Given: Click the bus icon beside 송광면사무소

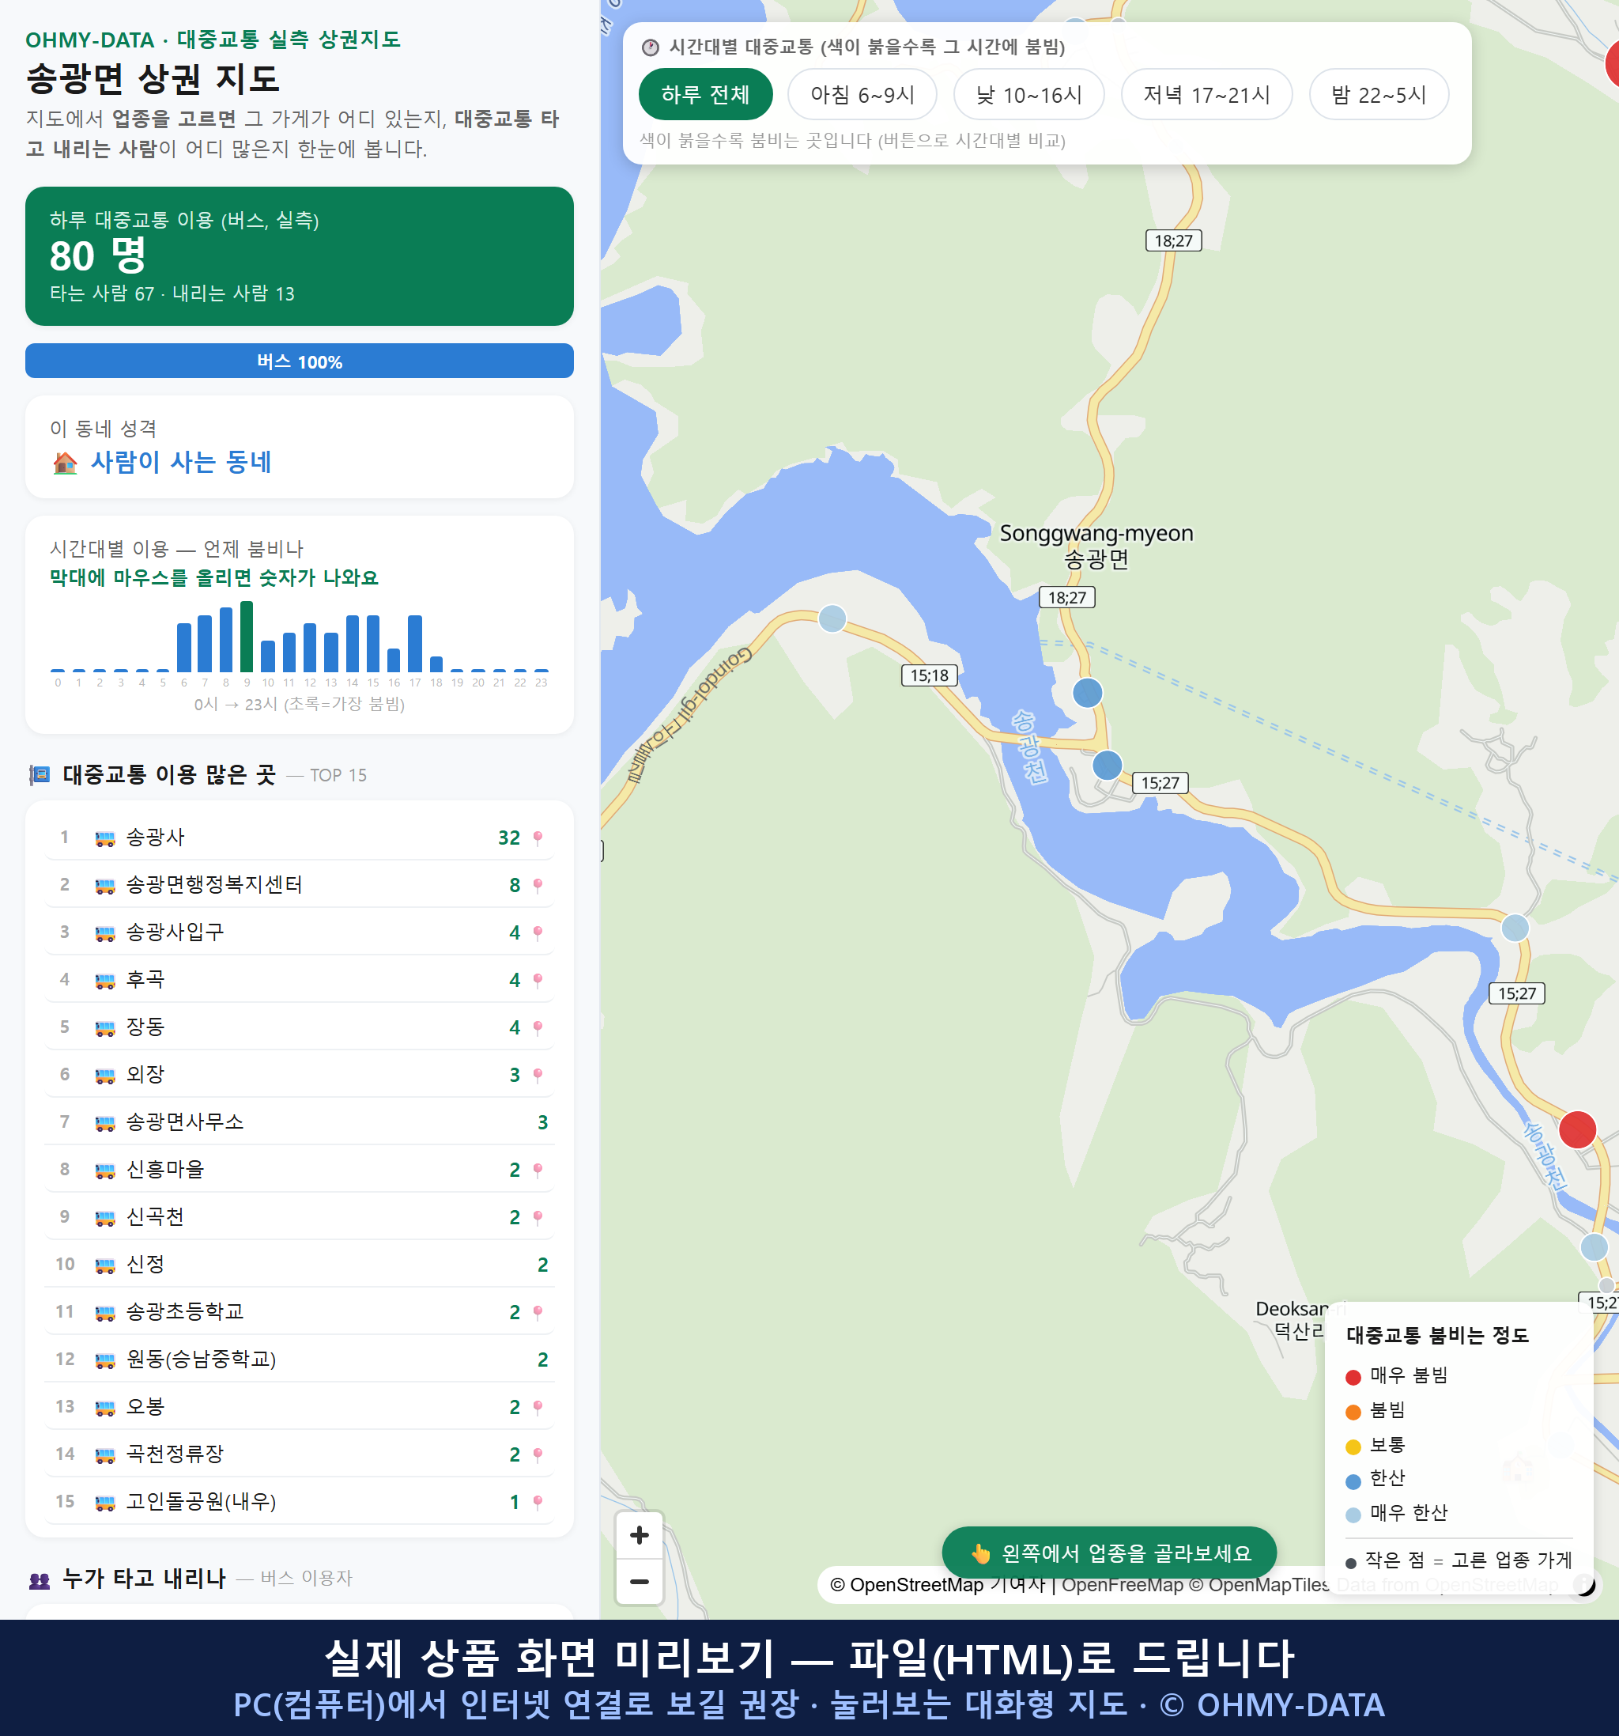Looking at the screenshot, I should click(104, 1124).
